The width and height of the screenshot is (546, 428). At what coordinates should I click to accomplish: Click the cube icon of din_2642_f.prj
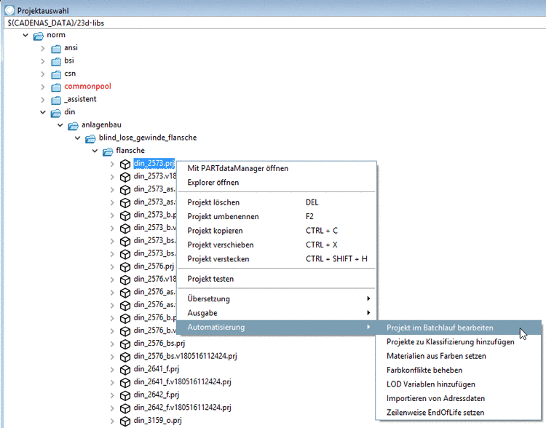(x=125, y=396)
